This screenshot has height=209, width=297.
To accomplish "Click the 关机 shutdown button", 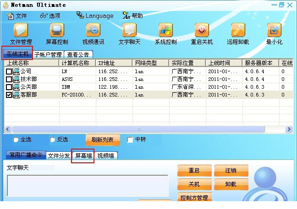I will tap(194, 184).
